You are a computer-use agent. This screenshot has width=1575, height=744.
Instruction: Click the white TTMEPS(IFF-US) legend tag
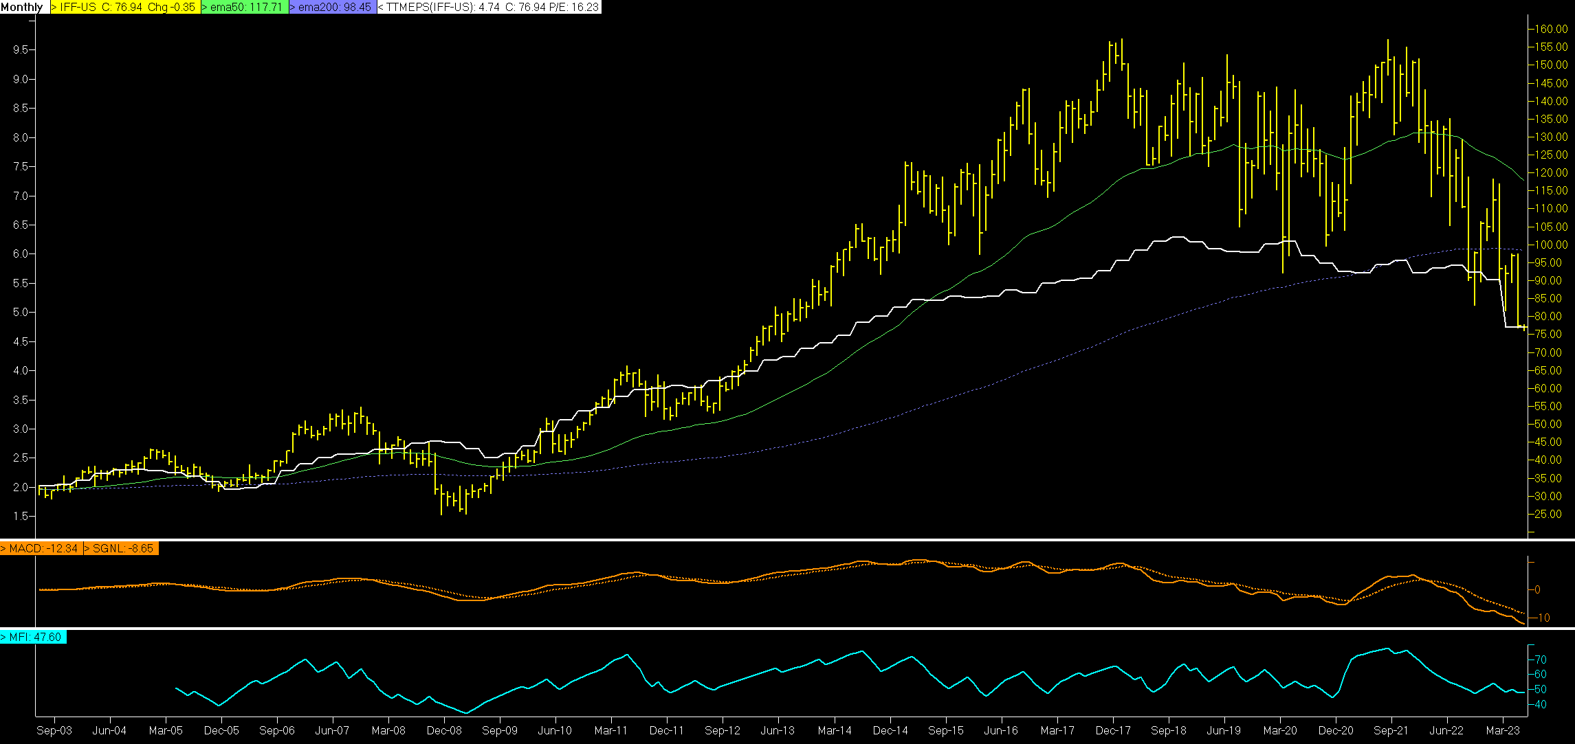(x=489, y=7)
